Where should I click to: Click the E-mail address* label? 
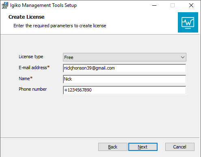[x=34, y=68]
